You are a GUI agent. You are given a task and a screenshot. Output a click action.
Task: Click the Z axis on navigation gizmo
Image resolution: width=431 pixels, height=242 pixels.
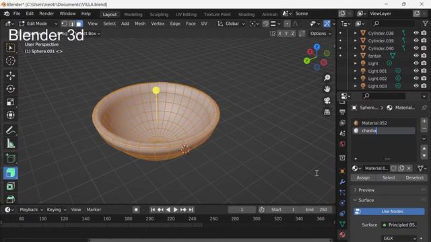[317, 47]
